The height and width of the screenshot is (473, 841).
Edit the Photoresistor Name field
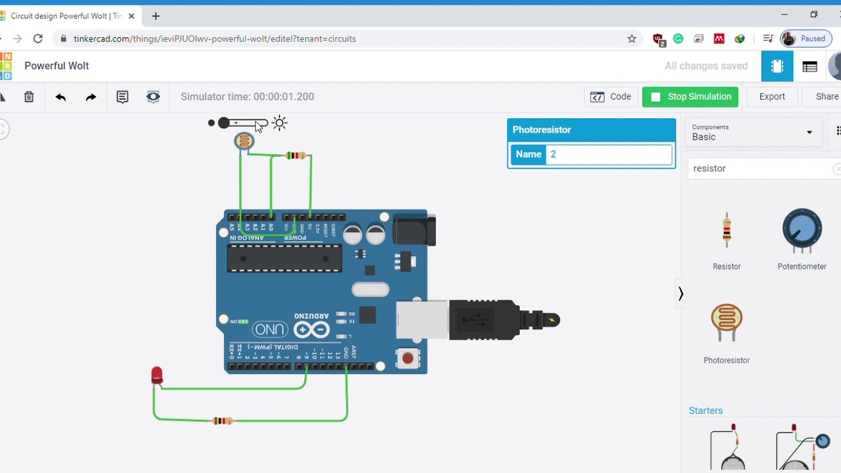(x=608, y=154)
